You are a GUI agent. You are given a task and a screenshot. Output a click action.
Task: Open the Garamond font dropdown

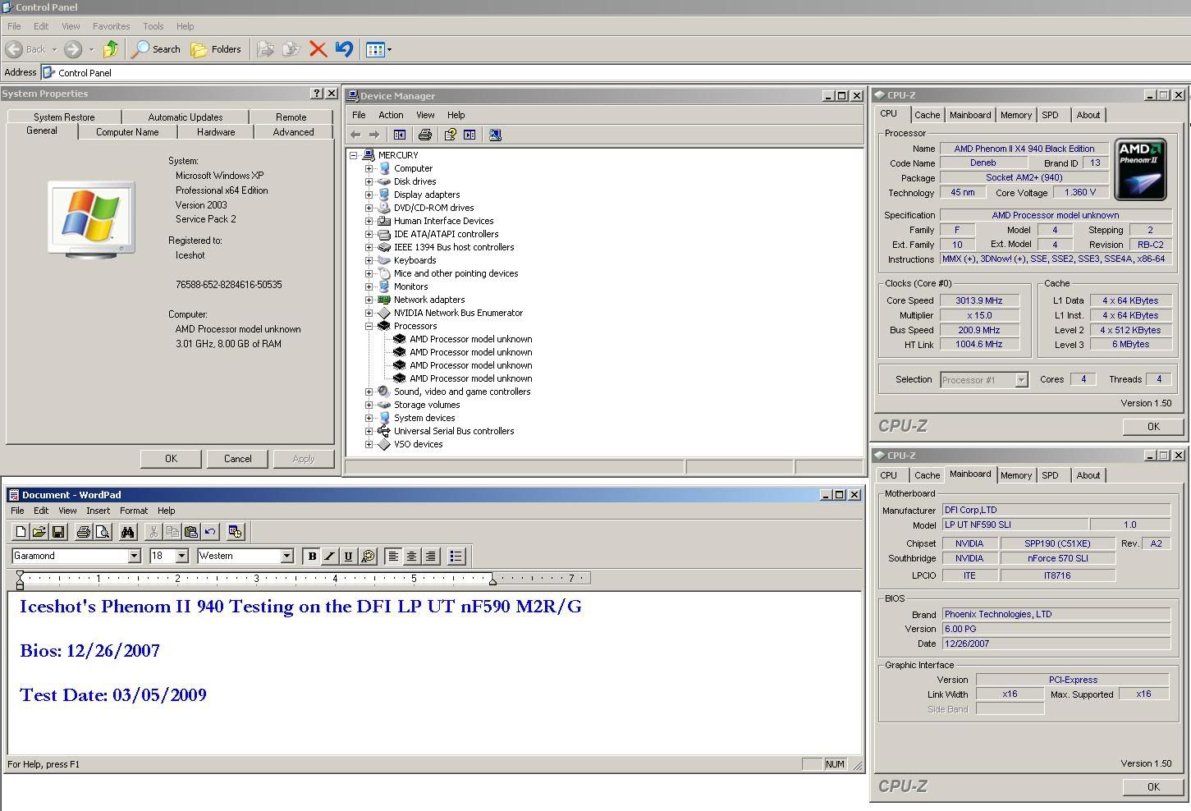[135, 557]
